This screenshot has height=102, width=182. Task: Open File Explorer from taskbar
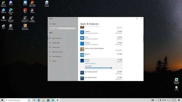pyautogui.click(x=44, y=100)
